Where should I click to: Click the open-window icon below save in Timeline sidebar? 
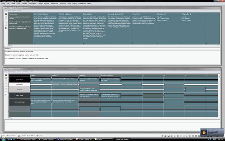coord(6,78)
